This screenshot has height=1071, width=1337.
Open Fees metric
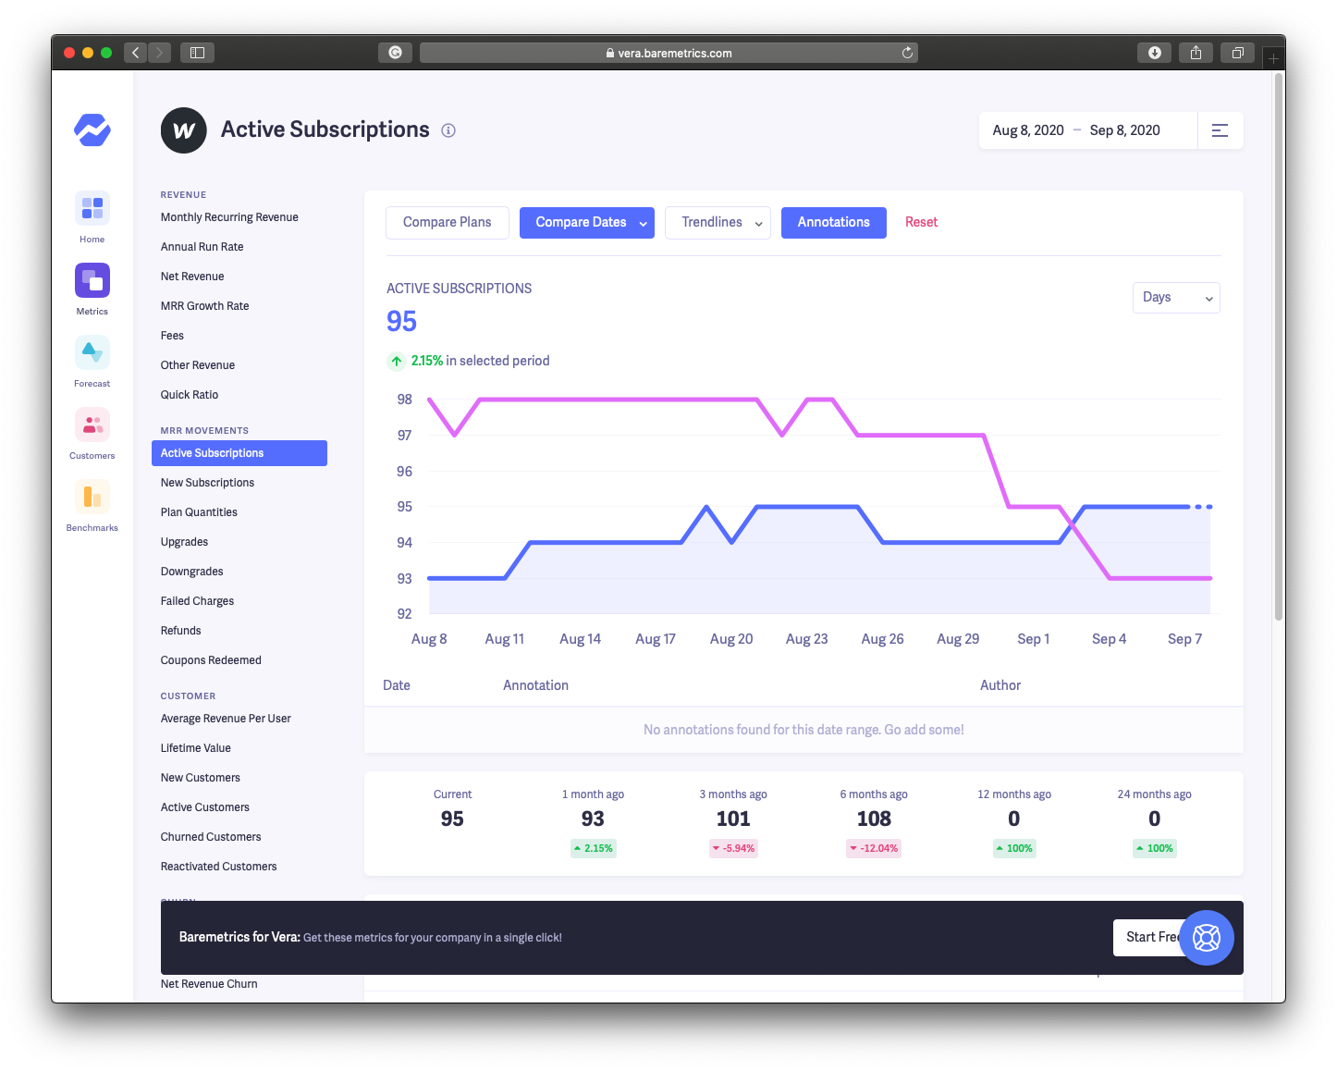[173, 336]
